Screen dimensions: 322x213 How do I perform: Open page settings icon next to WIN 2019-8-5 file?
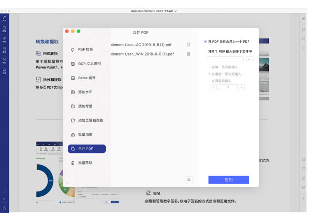(188, 54)
